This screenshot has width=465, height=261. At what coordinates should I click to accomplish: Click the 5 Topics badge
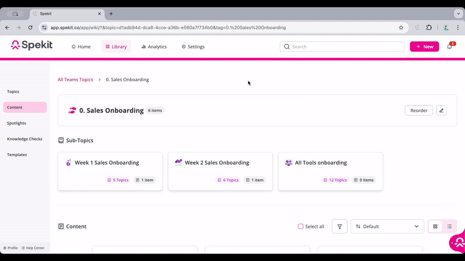click(x=118, y=180)
